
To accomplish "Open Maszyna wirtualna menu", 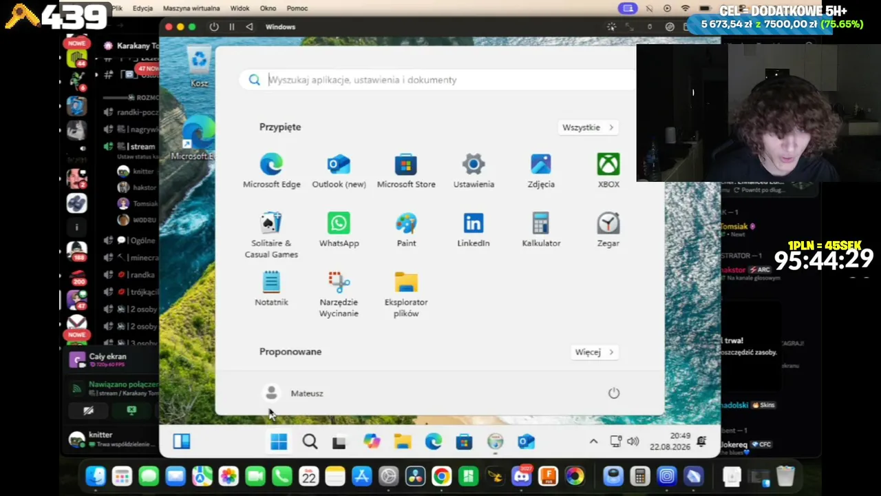I will click(x=191, y=8).
